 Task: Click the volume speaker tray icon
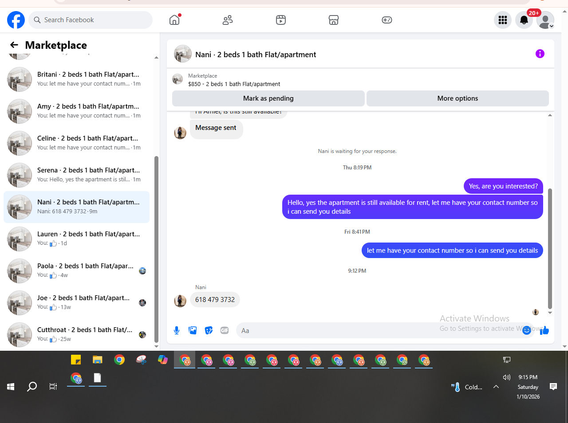[507, 377]
